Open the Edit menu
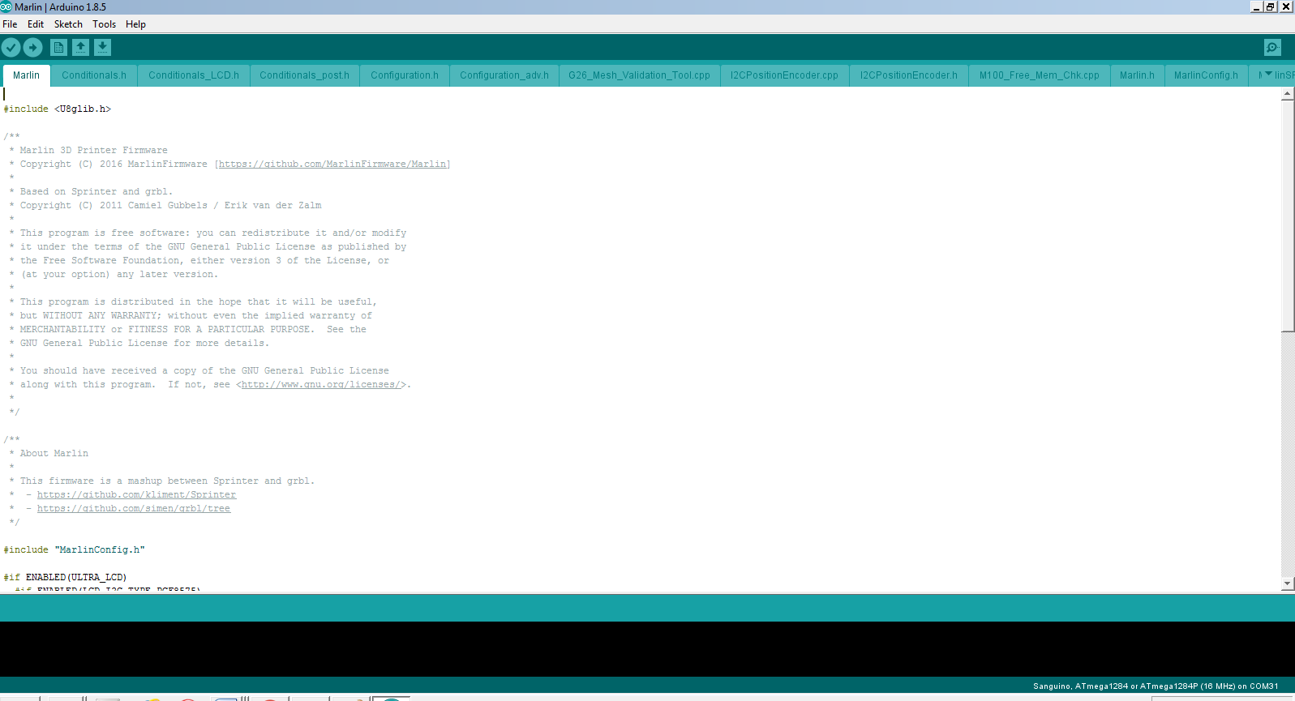Viewport: 1295px width, 701px height. coord(36,24)
